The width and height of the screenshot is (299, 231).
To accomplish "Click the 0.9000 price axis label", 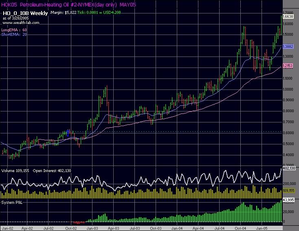I will coord(288,100).
